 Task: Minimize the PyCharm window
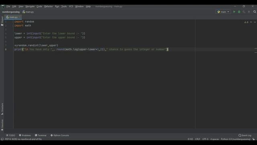click(235, 6)
